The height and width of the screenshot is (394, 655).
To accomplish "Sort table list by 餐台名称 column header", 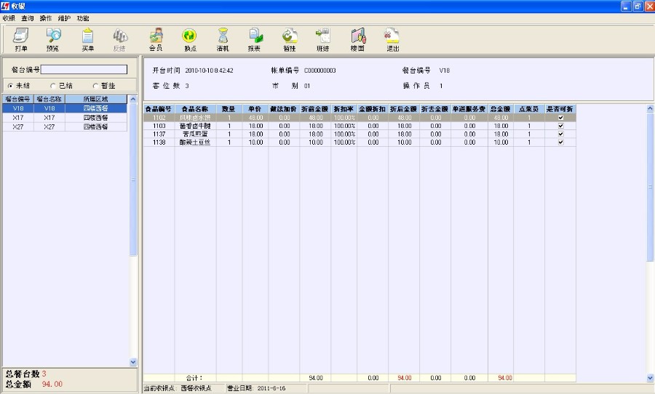I will [49, 100].
